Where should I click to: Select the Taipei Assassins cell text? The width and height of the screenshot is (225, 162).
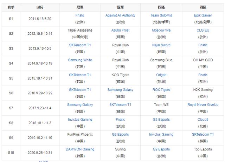pyautogui.click(x=80, y=30)
